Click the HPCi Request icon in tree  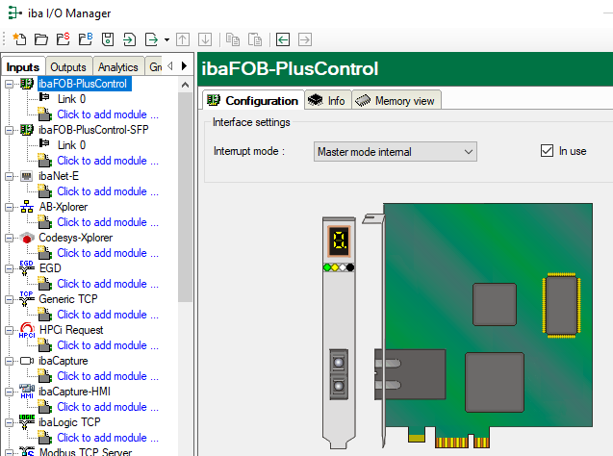[26, 330]
